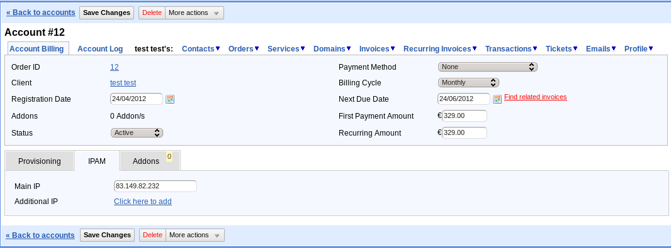This screenshot has width=671, height=248.
Task: Follow bottom Back to accounts link
Action: 40,235
